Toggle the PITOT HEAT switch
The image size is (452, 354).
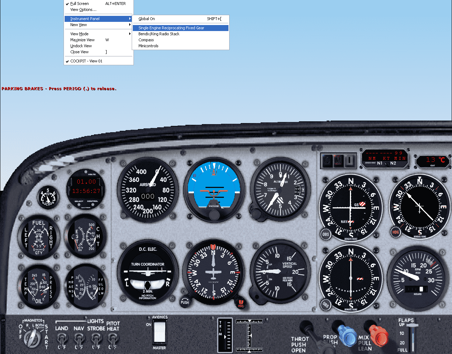(x=113, y=340)
